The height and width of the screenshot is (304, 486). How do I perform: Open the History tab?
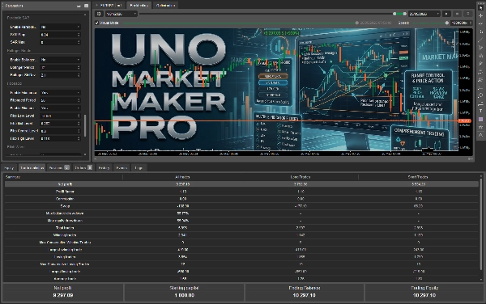click(x=104, y=167)
